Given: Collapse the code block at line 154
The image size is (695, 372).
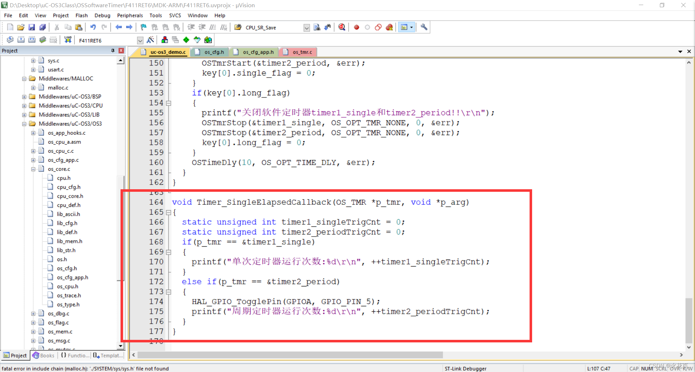Looking at the screenshot, I should 168,103.
